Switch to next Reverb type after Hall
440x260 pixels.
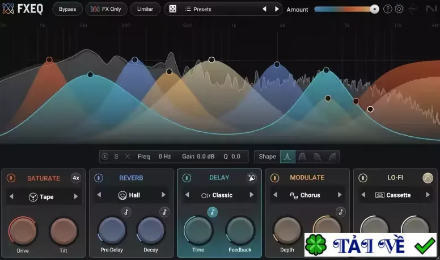click(x=164, y=195)
